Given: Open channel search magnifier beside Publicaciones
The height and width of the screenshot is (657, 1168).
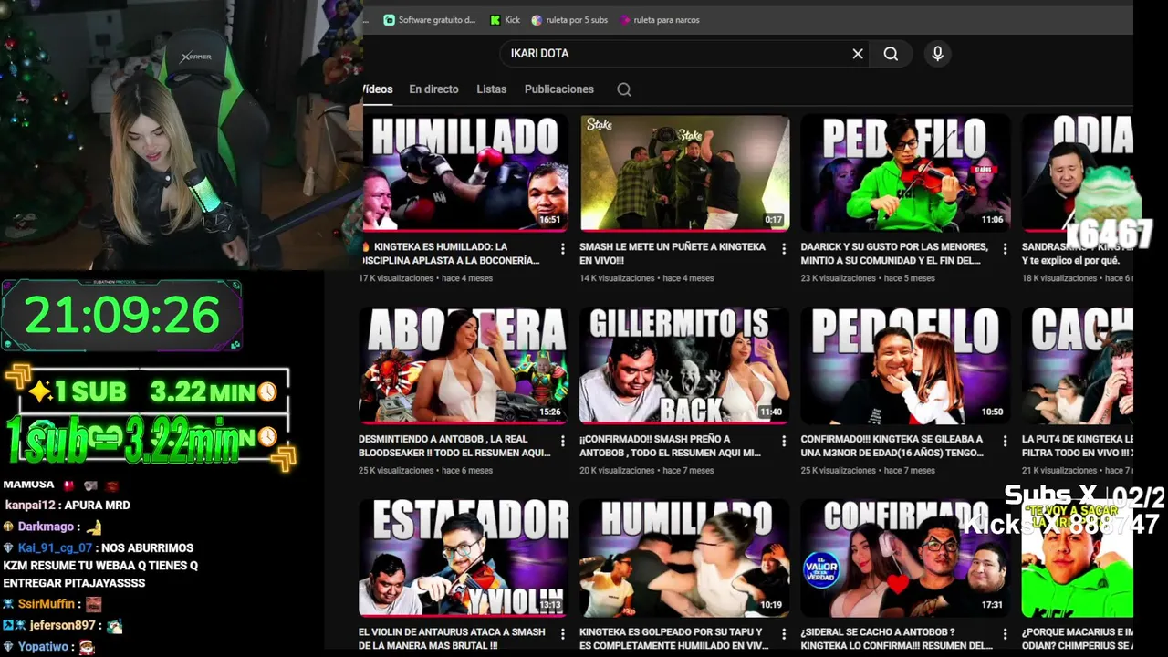Looking at the screenshot, I should (624, 89).
